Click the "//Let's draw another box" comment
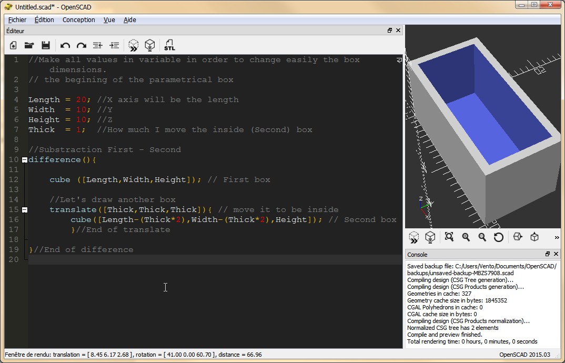This screenshot has width=565, height=363. click(113, 200)
